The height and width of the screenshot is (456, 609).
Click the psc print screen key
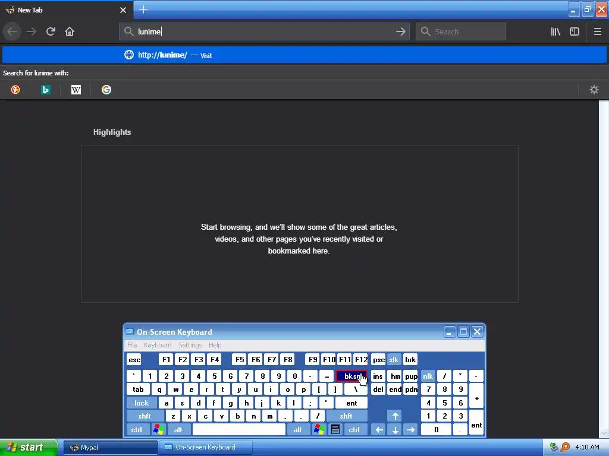378,359
